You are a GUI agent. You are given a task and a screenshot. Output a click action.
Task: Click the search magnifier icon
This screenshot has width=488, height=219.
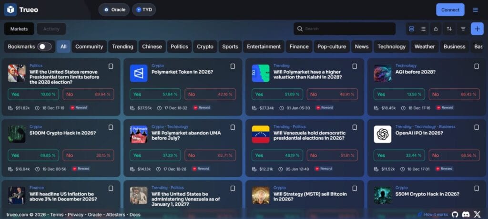pos(300,29)
